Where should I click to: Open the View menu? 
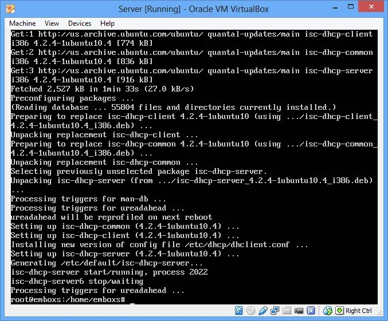pyautogui.click(x=52, y=23)
